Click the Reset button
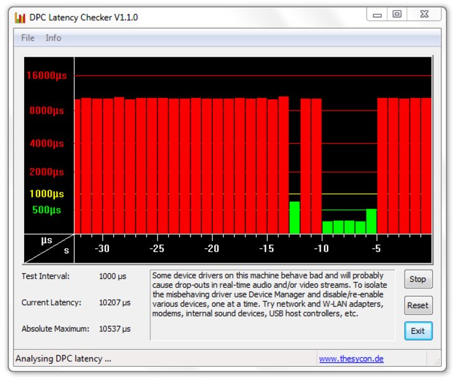457x382 pixels. (x=418, y=305)
